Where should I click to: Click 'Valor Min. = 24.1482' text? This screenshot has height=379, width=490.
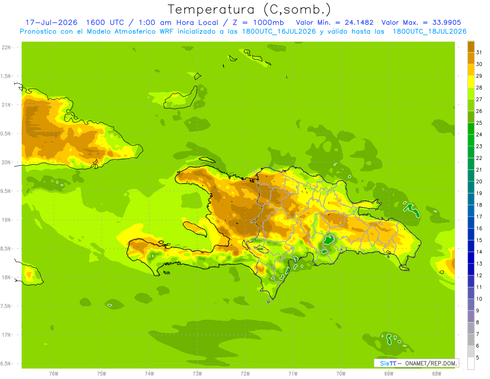coord(334,22)
